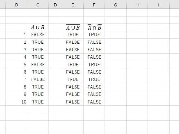Select FALSE cell in row 1 column C
179x134 pixels.
point(38,35)
